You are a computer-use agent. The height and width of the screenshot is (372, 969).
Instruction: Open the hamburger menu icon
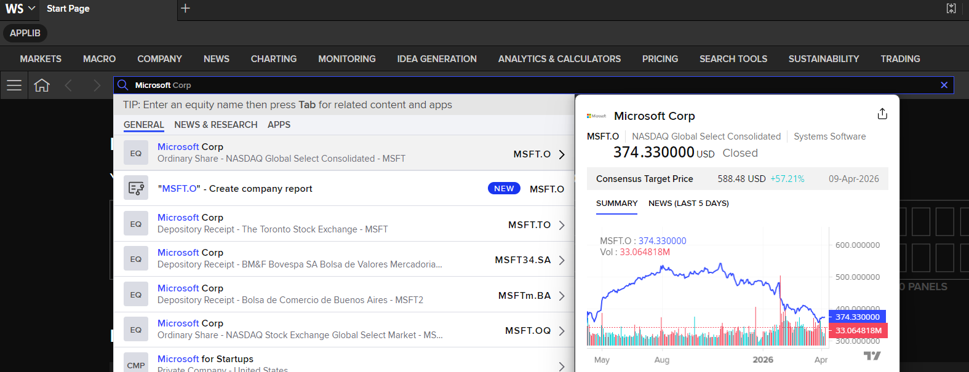click(x=14, y=85)
